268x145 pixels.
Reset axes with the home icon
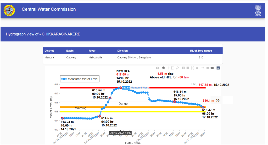[x=197, y=68]
